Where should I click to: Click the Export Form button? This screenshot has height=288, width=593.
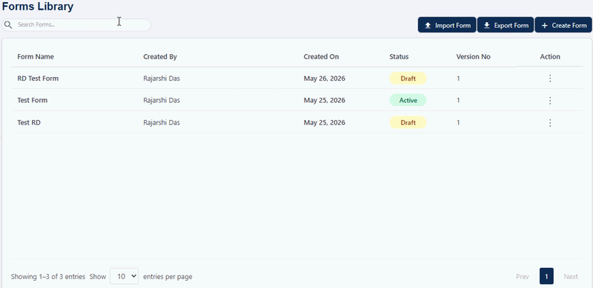point(506,25)
